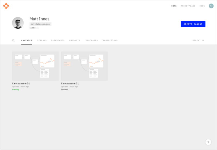
Task: Click the matt@streamr.com email badge
Action: pos(40,24)
